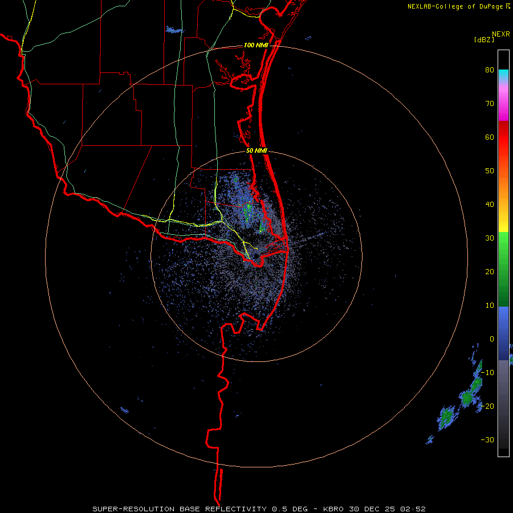Click the NEXR label above the colorbar
513x513 pixels.
[x=500, y=34]
